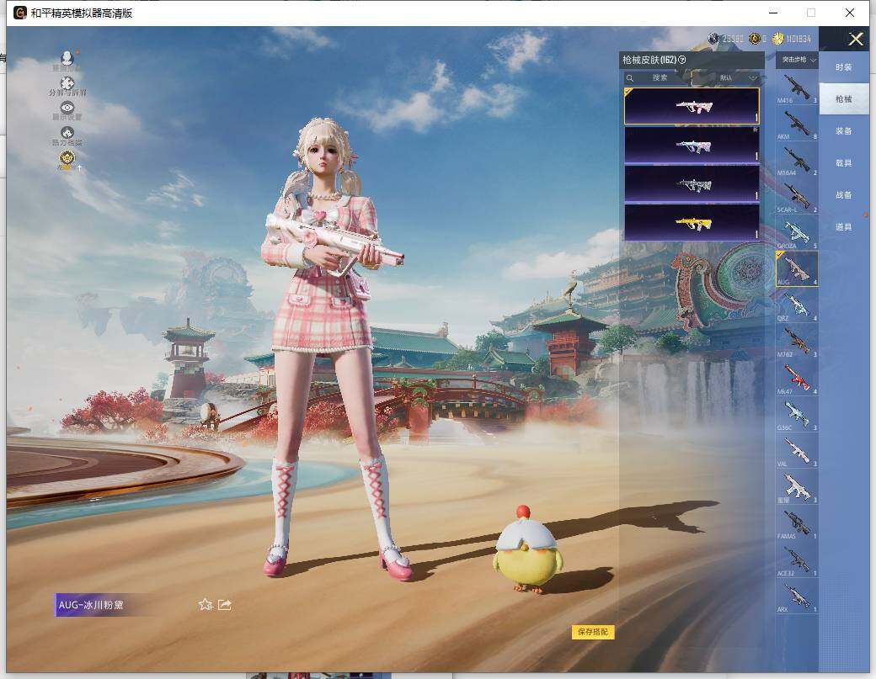This screenshot has height=679, width=876.
Task: Click the 搜索 search field
Action: coord(660,78)
